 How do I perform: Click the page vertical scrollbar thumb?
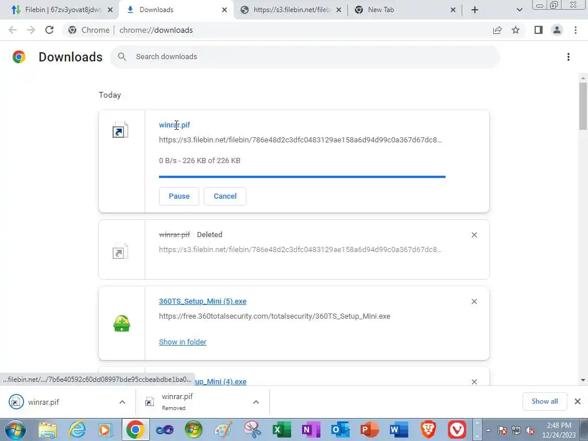click(x=583, y=106)
